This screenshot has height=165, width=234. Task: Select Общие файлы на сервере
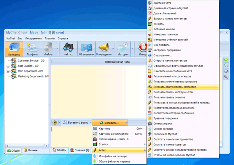pyautogui.click(x=119, y=161)
